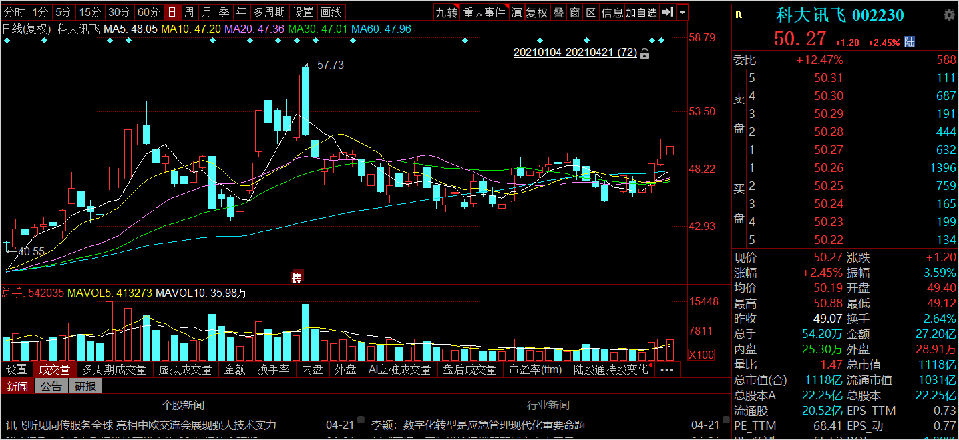Select the 市盈率(ttm) indicator tab
The height and width of the screenshot is (440, 959).
pos(536,369)
